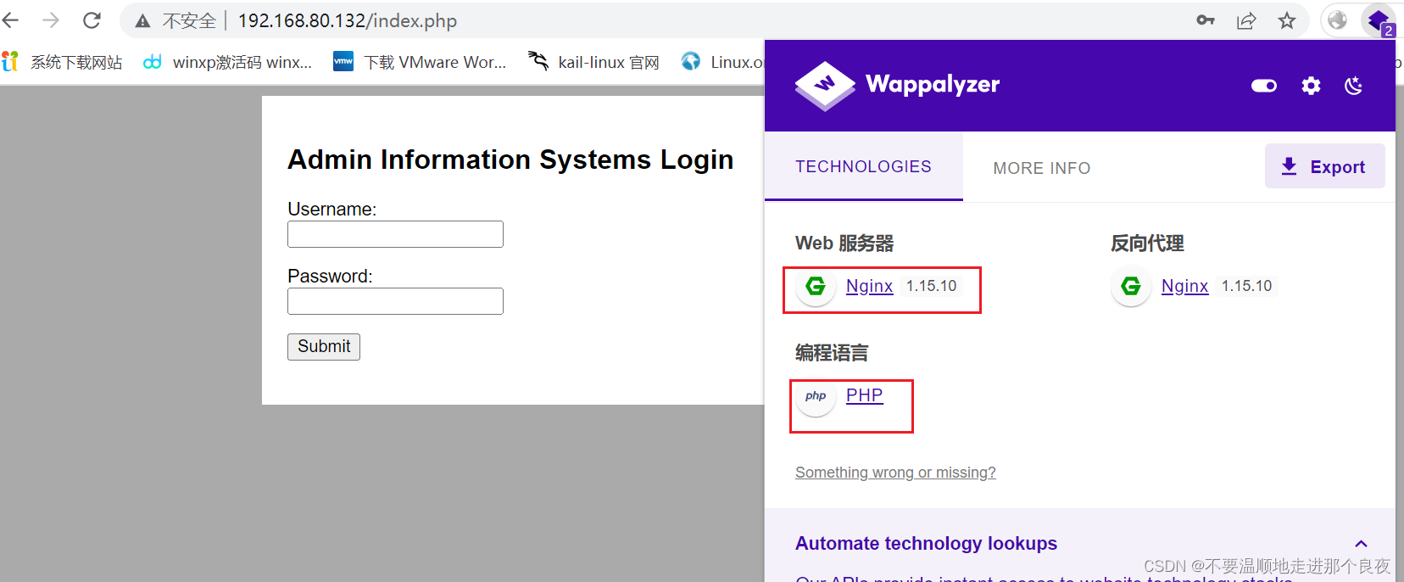This screenshot has height=582, width=1404.
Task: Click version 1.15.10 under Web 服务器
Action: (931, 286)
